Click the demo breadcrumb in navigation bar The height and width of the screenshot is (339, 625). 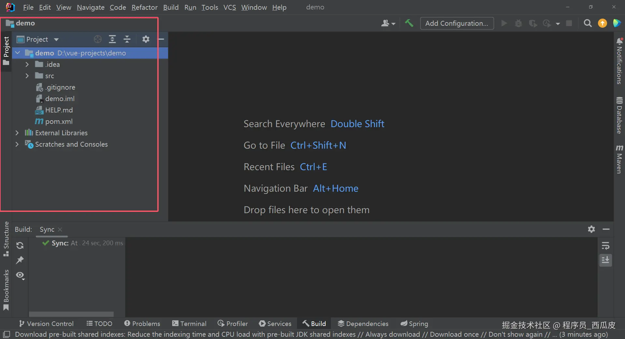click(21, 23)
